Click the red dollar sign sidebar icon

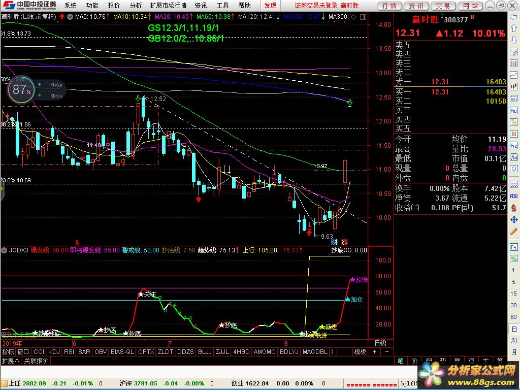pyautogui.click(x=513, y=208)
